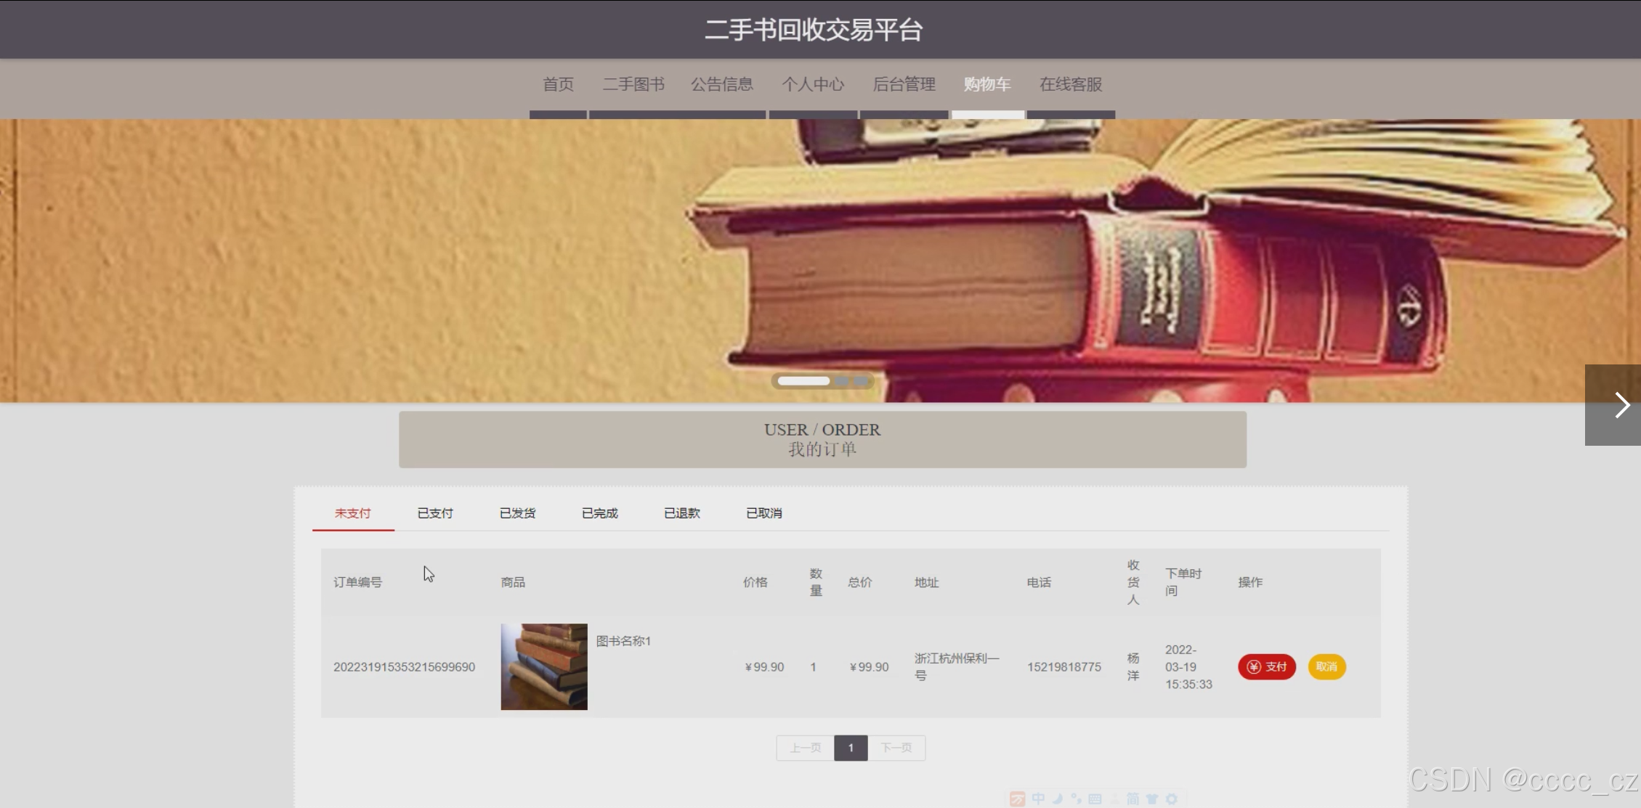Select page number 1 in pagination

point(851,748)
